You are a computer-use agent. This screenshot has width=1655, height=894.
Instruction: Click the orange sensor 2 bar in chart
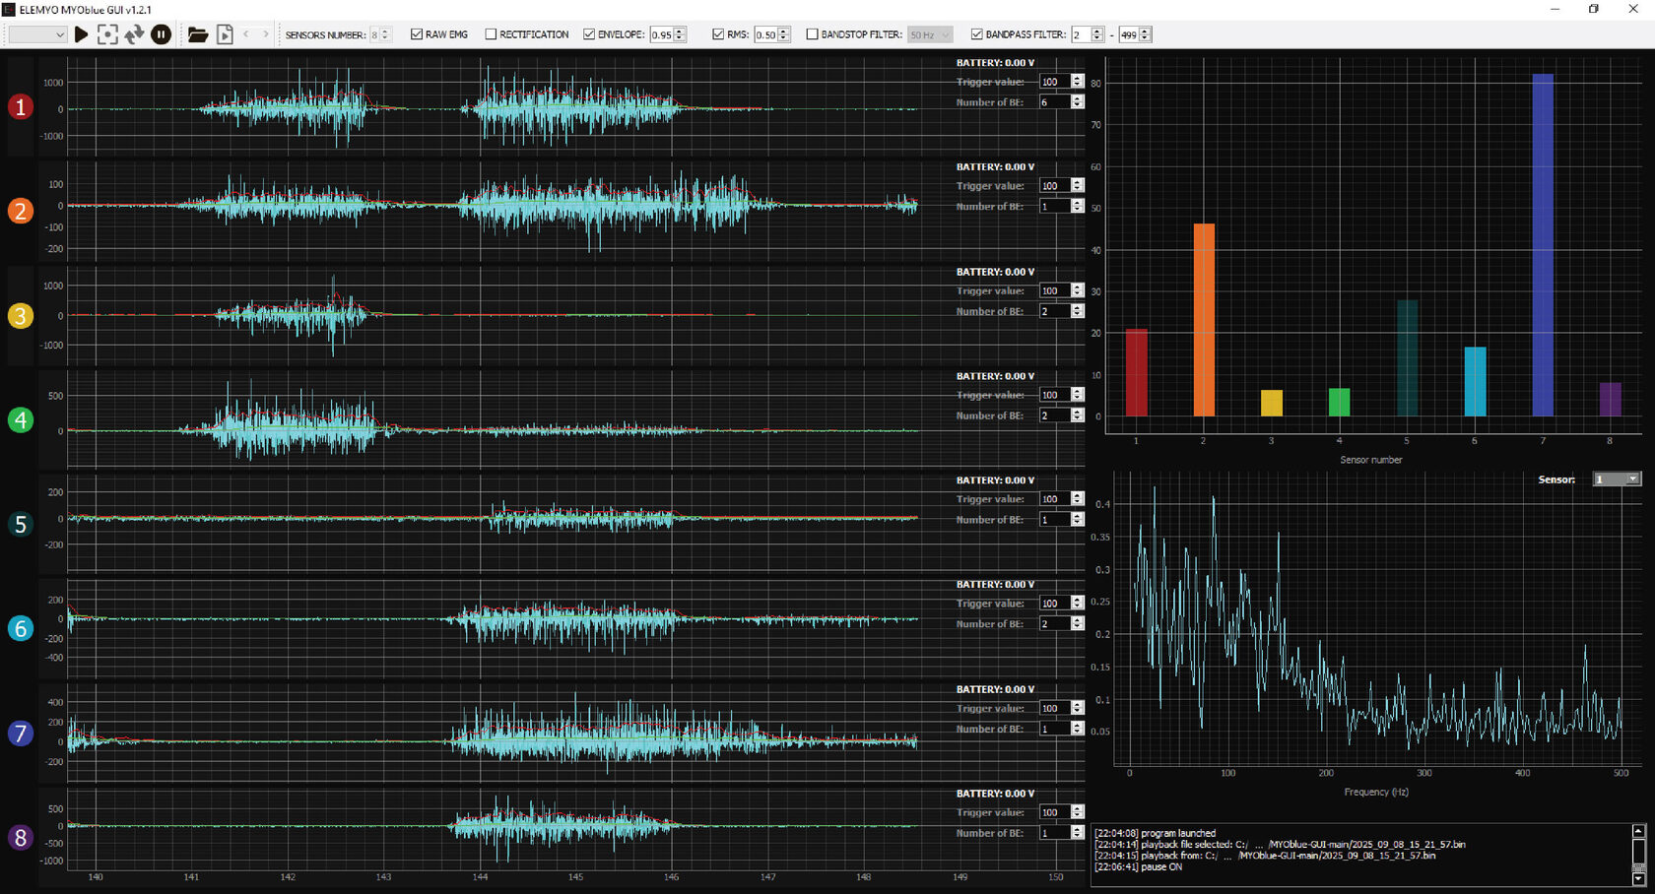(x=1203, y=320)
